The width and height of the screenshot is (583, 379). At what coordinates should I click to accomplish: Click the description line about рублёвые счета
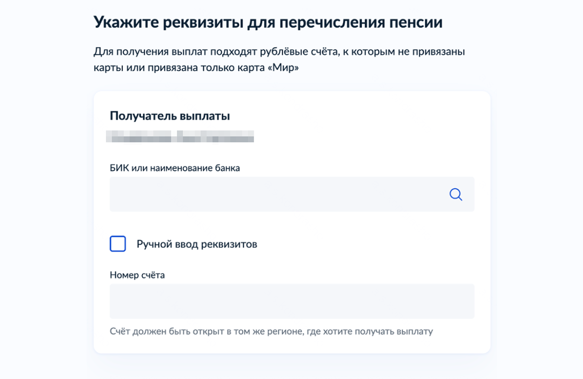click(279, 52)
